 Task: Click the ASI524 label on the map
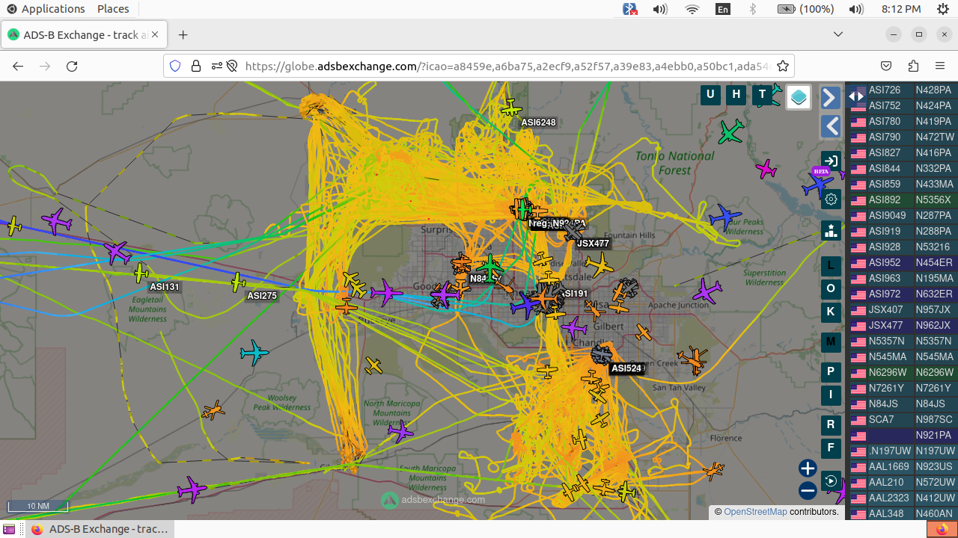(x=626, y=368)
